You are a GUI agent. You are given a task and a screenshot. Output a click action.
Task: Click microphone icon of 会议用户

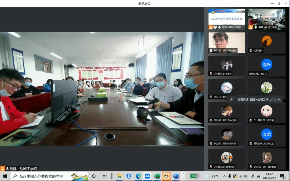pos(251,51)
